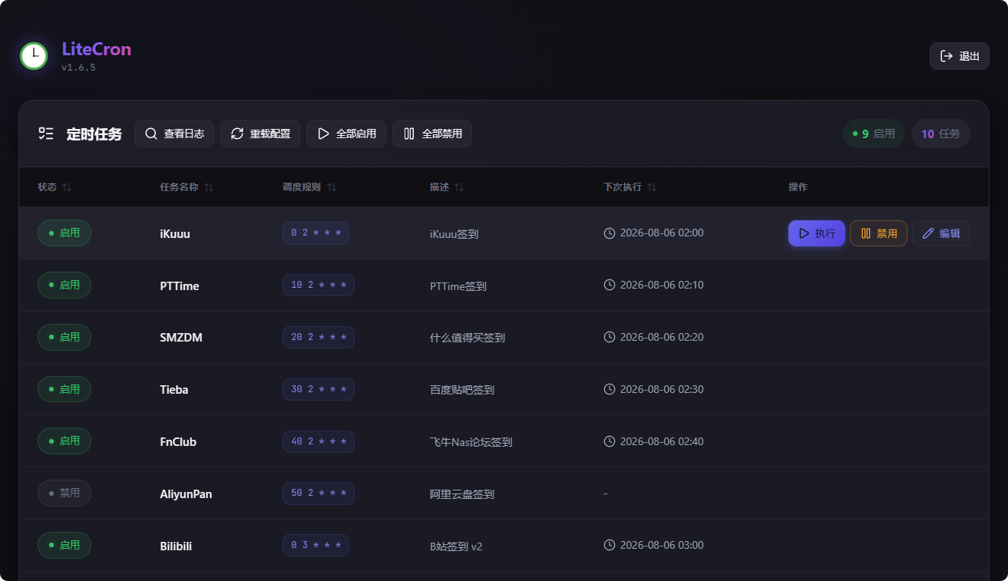Viewport: 1008px width, 581px height.
Task: Click the v1.6.5 version label
Action: click(x=78, y=68)
